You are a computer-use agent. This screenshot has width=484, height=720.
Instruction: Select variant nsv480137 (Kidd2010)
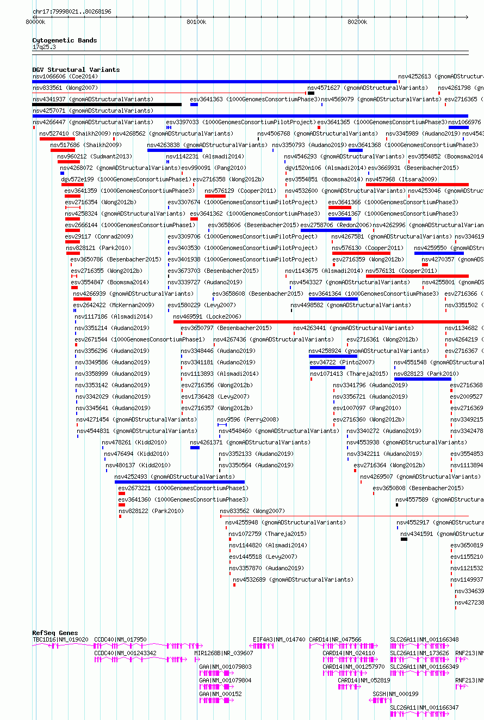(139, 465)
